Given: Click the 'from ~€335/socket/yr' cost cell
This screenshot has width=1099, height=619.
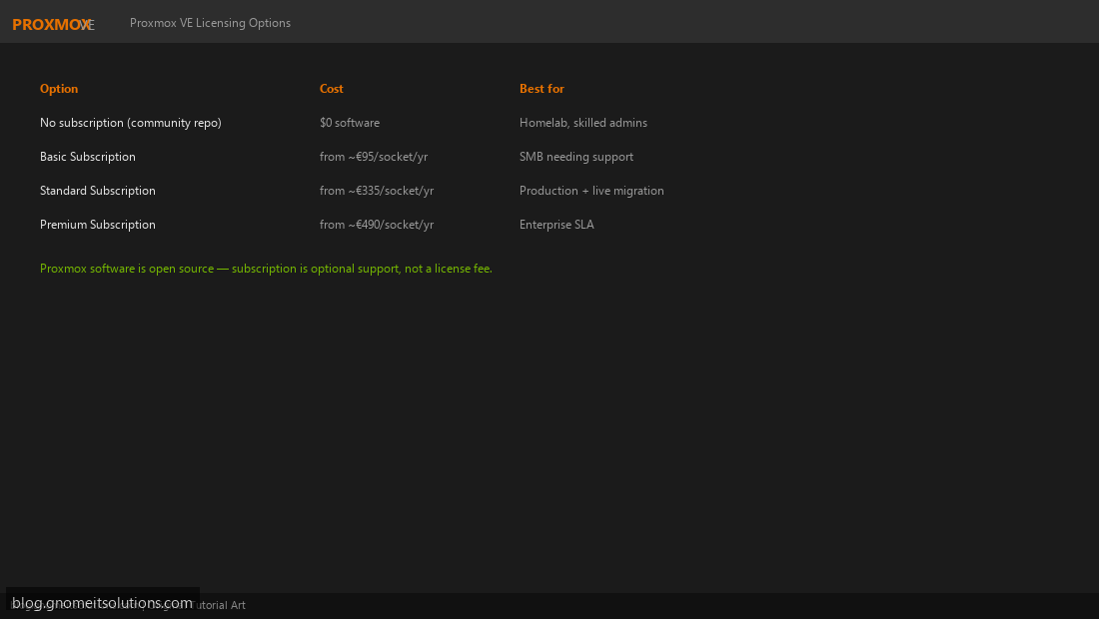Looking at the screenshot, I should pos(377,191).
